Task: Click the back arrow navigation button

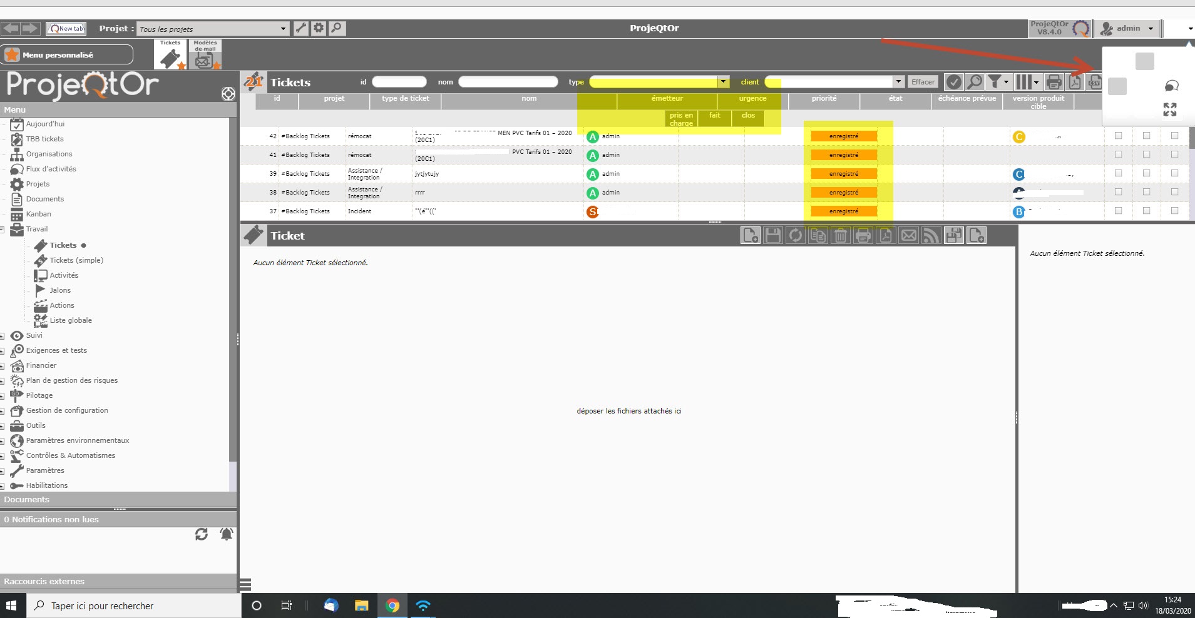Action: [11, 28]
